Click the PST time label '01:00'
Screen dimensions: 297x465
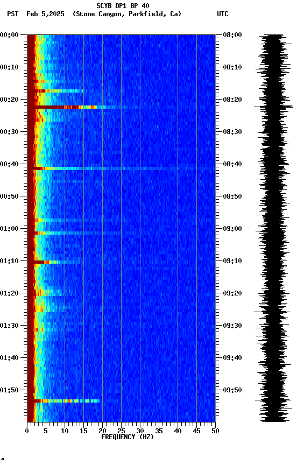(x=9, y=229)
